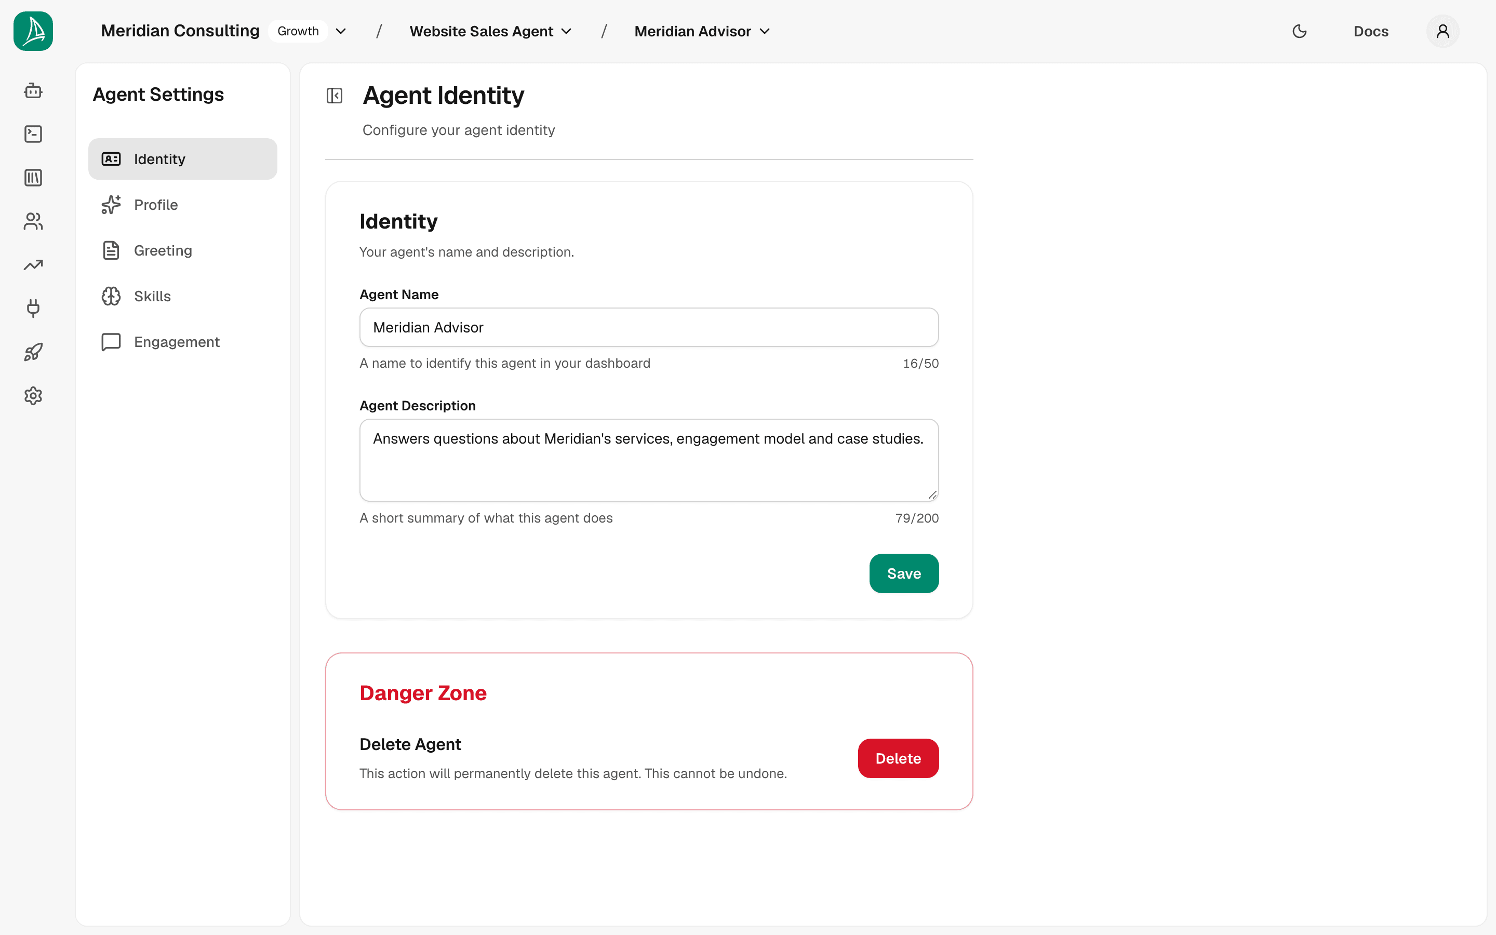Open the gear settings icon in left rail
The width and height of the screenshot is (1496, 935).
[x=33, y=396]
